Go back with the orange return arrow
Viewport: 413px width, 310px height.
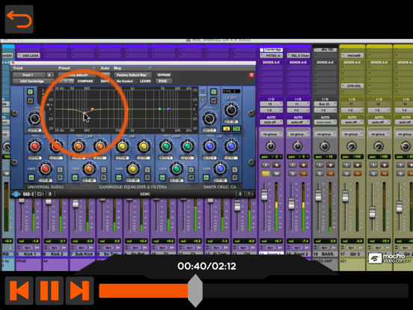pos(19,19)
